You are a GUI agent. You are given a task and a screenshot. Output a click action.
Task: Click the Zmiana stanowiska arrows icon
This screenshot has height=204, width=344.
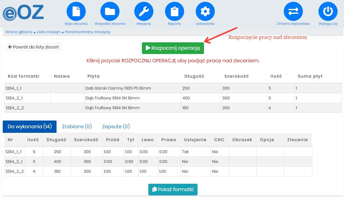[293, 11]
